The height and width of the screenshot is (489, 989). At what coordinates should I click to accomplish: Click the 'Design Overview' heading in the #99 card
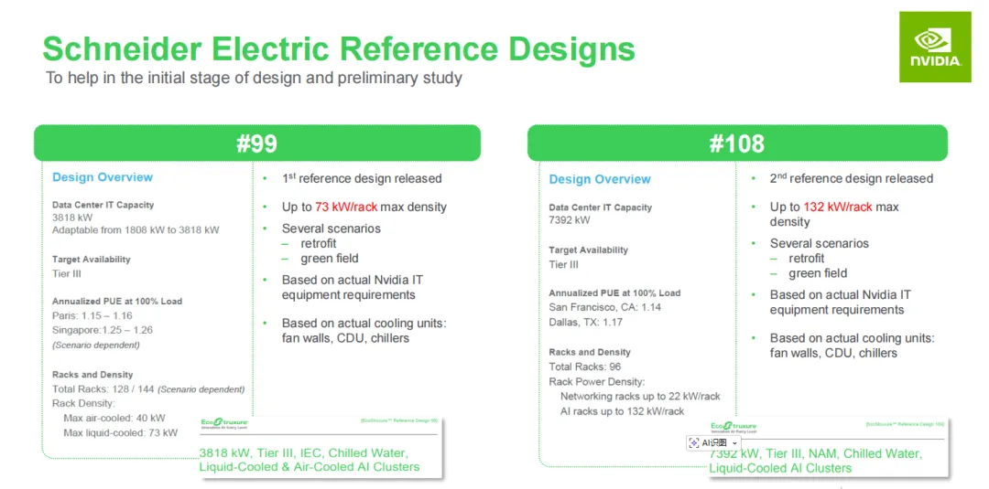click(x=103, y=176)
